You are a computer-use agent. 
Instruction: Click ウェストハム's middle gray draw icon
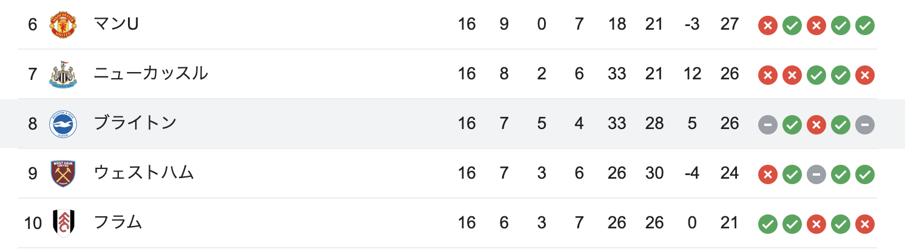tap(816, 174)
